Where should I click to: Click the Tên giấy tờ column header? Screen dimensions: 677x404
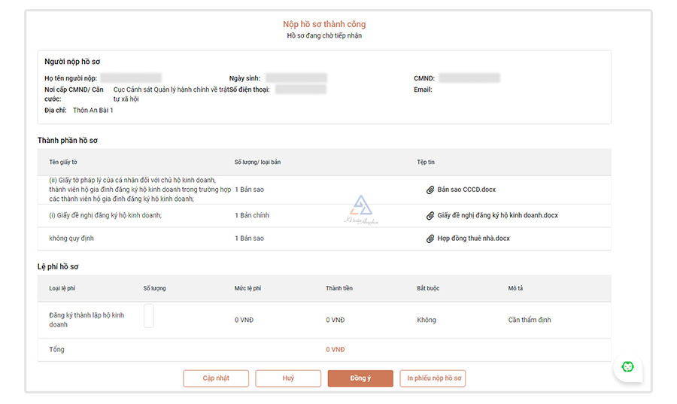64,162
